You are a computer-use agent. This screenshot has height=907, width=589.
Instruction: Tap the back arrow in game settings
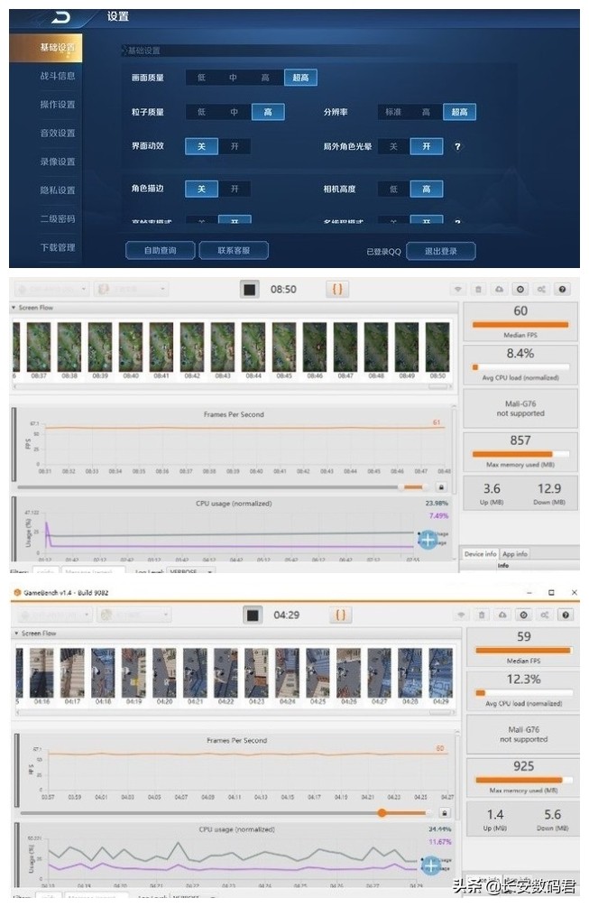coord(60,17)
